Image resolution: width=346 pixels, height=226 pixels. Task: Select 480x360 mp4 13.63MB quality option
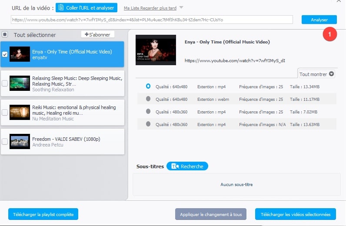pyautogui.click(x=148, y=124)
